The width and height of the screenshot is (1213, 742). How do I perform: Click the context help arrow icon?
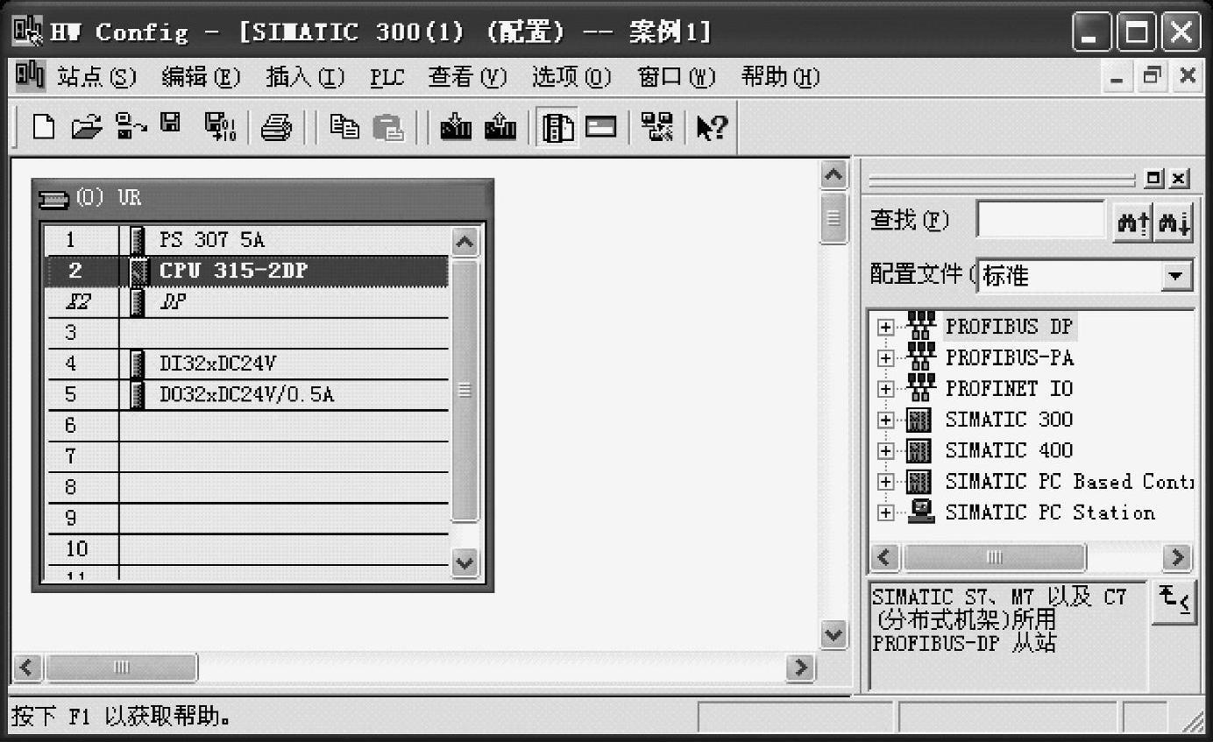(712, 128)
